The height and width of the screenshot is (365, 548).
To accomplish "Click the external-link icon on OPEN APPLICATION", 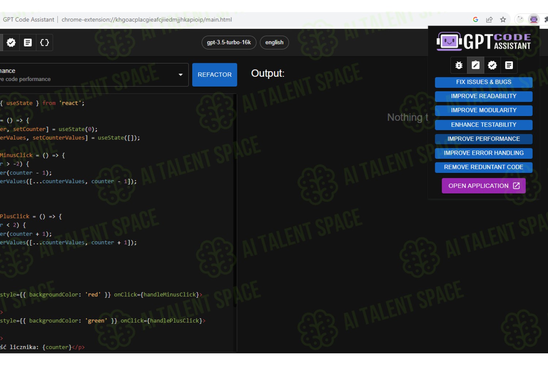I will (x=516, y=186).
